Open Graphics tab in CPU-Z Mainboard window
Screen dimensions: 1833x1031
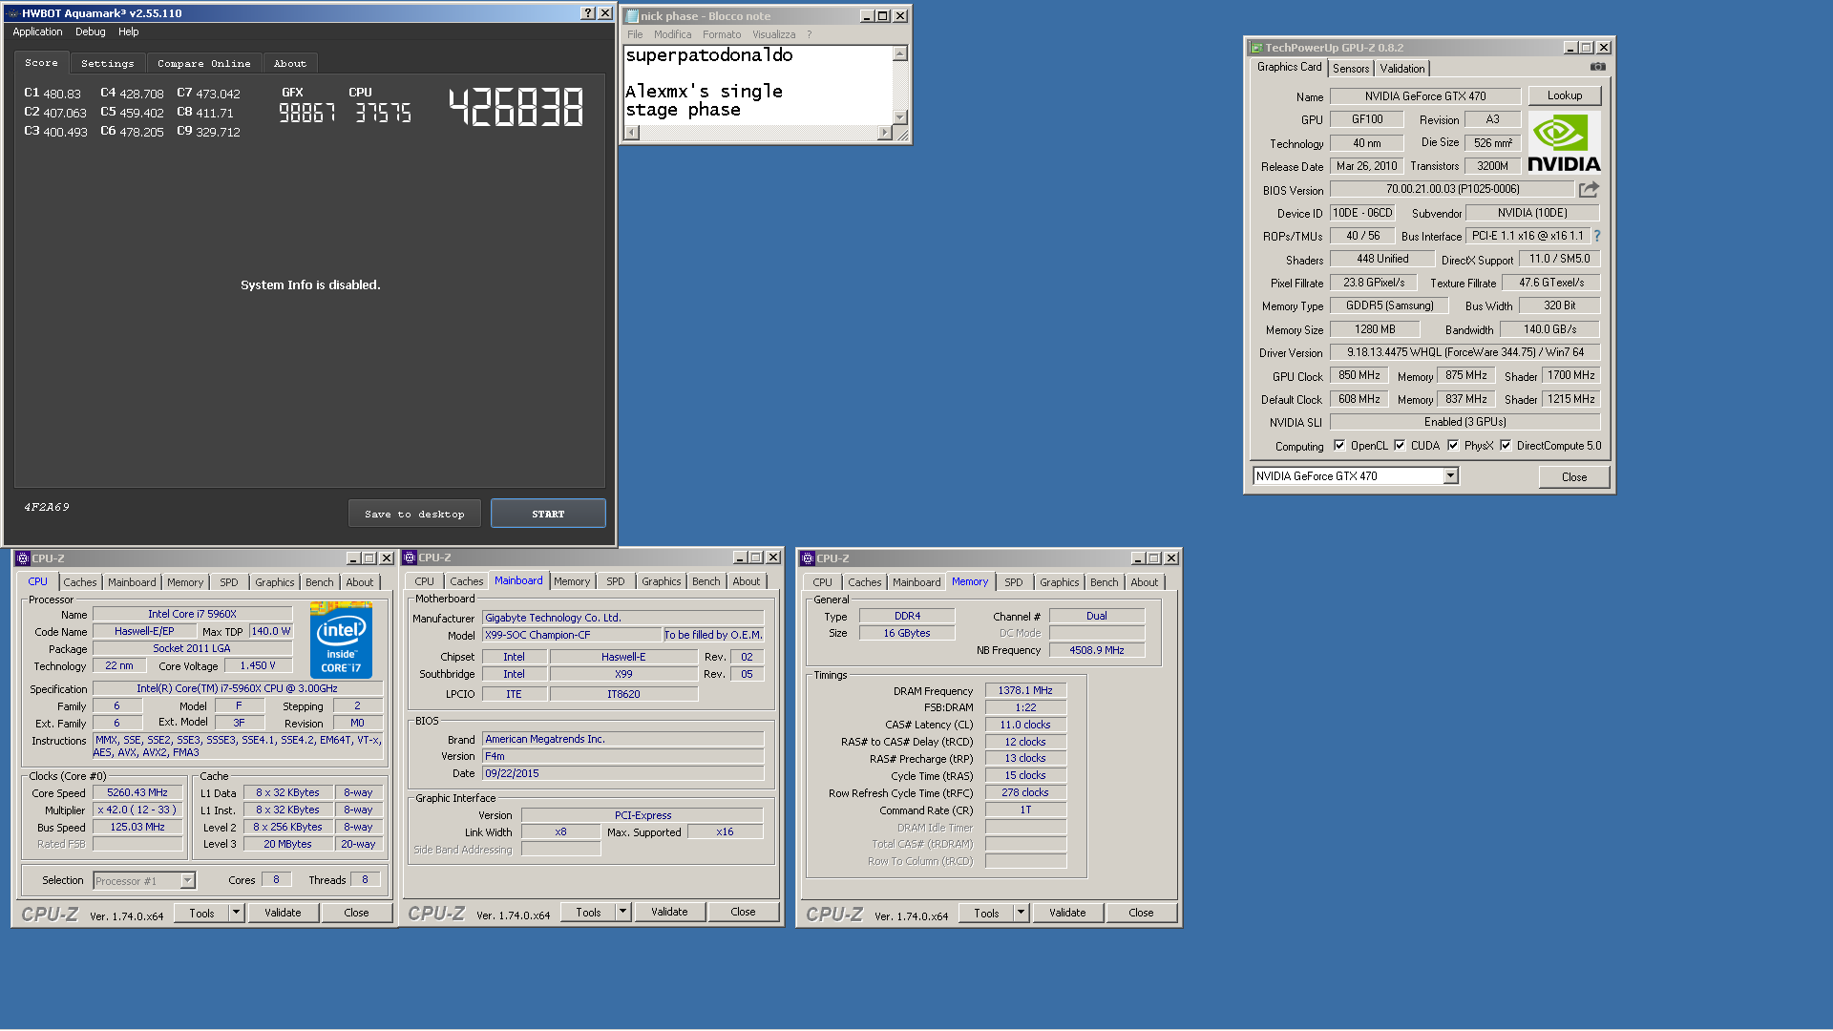tap(662, 581)
